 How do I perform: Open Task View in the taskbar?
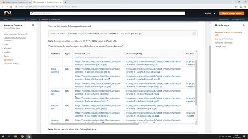[x=9, y=136]
